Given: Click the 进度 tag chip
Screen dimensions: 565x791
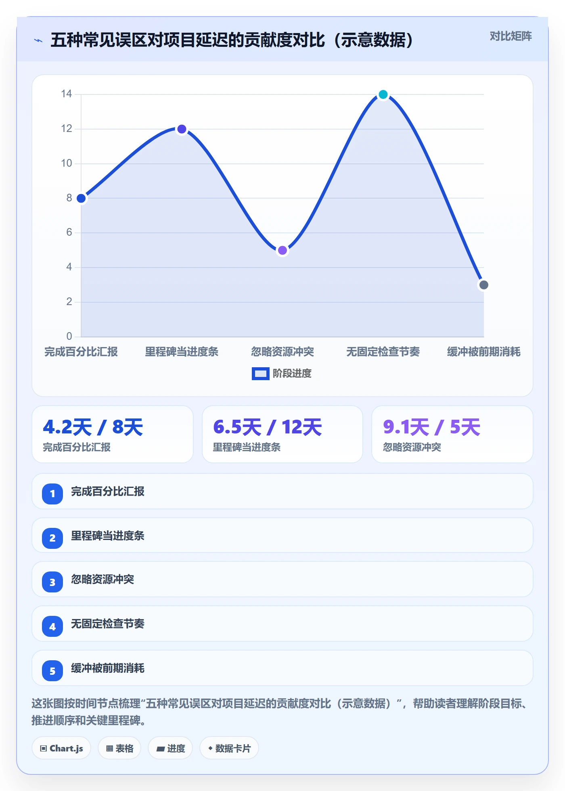Looking at the screenshot, I should pyautogui.click(x=170, y=748).
